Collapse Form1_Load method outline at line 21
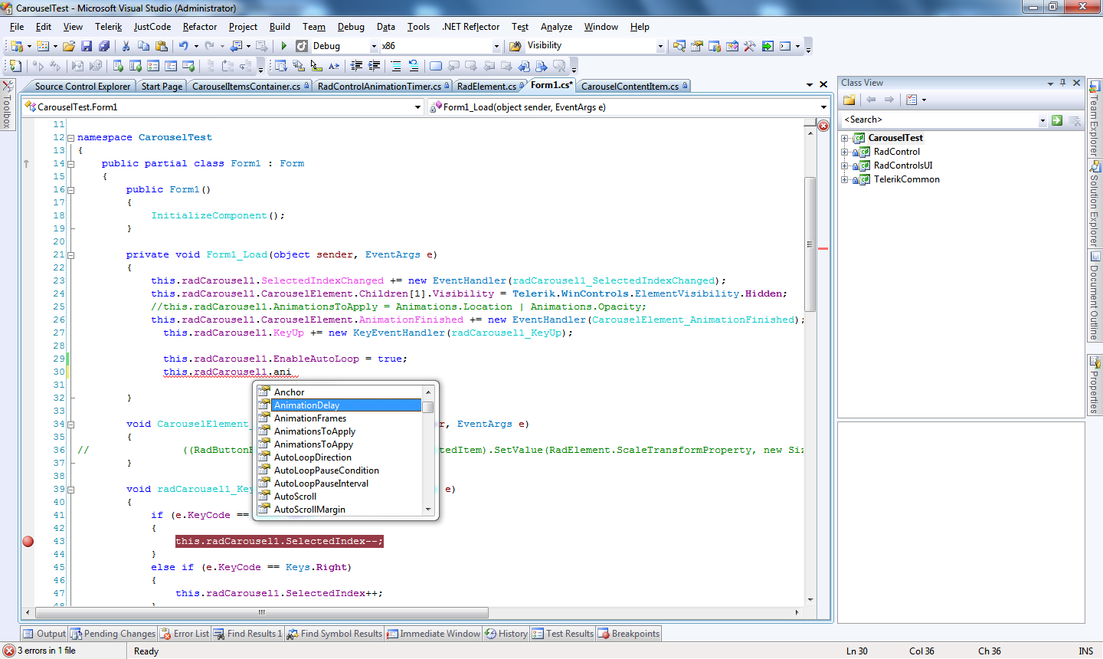The height and width of the screenshot is (659, 1103). [x=70, y=255]
